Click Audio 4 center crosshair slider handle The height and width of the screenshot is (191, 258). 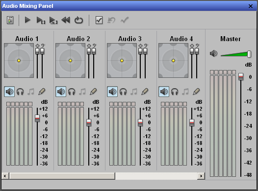192,51
